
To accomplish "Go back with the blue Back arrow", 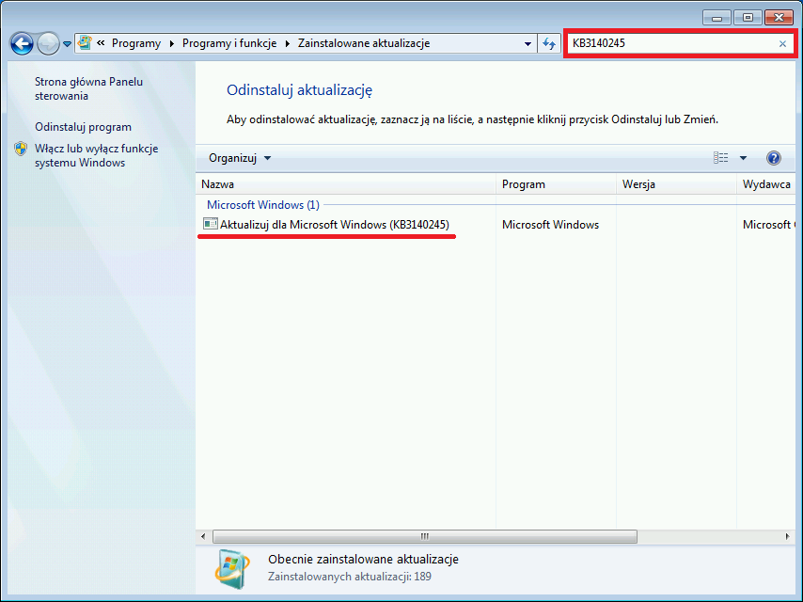I will point(22,43).
